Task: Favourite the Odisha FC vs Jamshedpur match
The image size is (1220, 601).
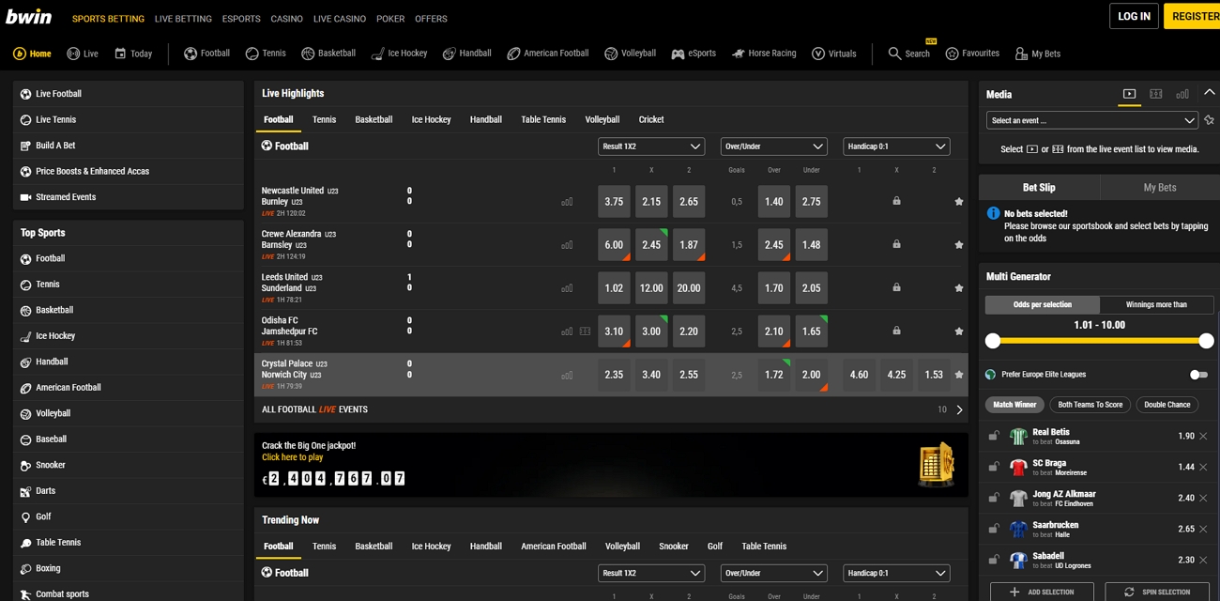Action: pos(958,331)
